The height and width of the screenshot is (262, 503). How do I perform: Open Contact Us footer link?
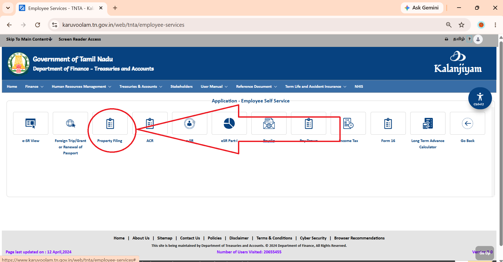pyautogui.click(x=190, y=238)
